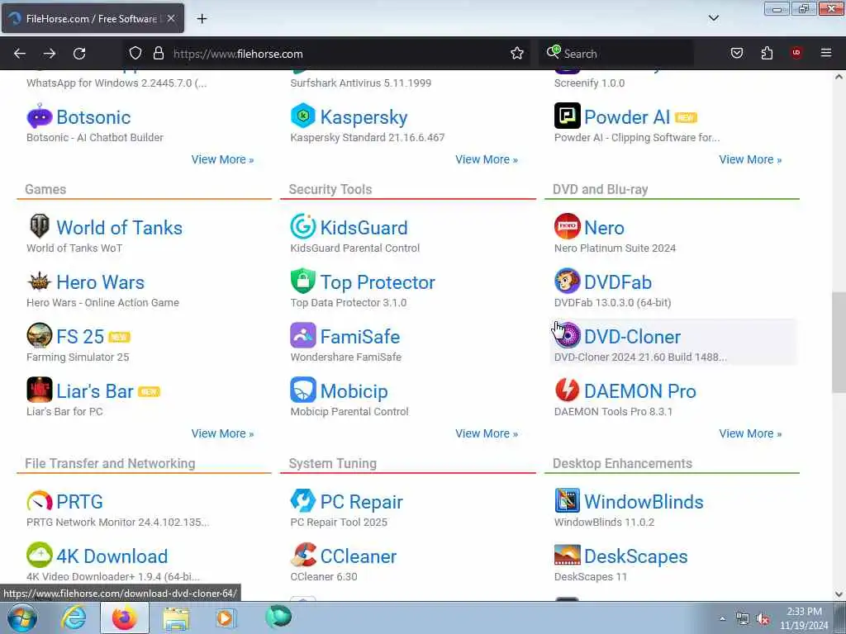Screen dimensions: 846x634
Task: Open the World of Tanks link
Action: click(x=119, y=228)
